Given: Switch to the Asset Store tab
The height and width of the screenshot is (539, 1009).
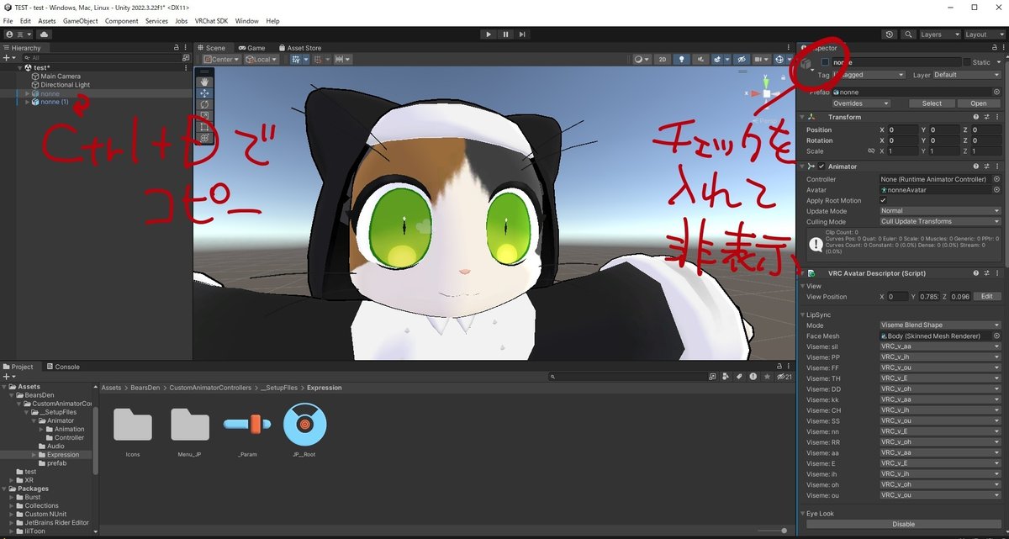Looking at the screenshot, I should click(300, 48).
